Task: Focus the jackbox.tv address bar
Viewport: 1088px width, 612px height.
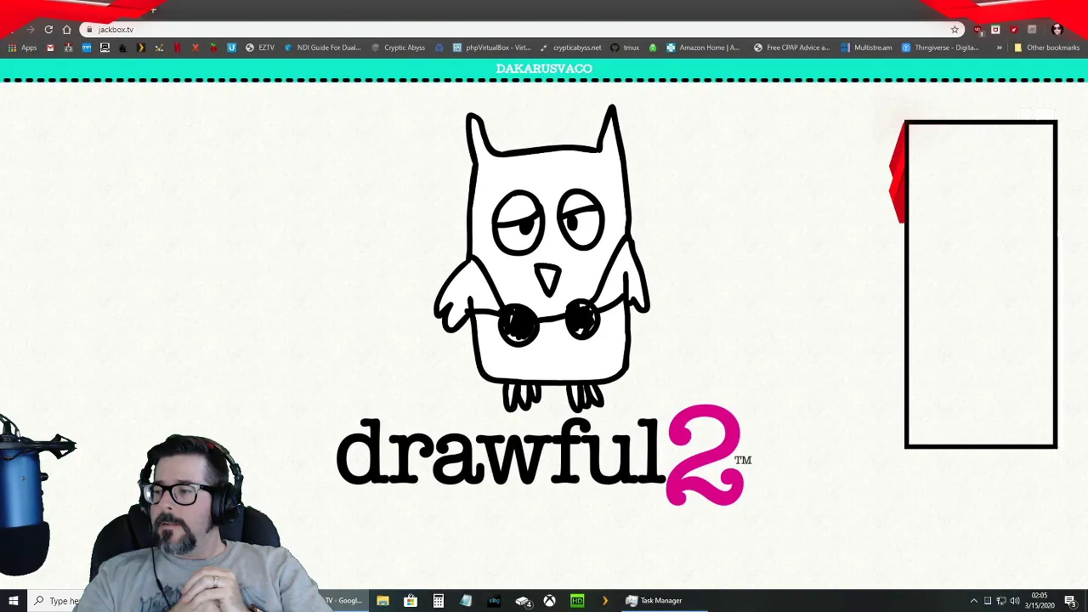Action: pos(523,30)
